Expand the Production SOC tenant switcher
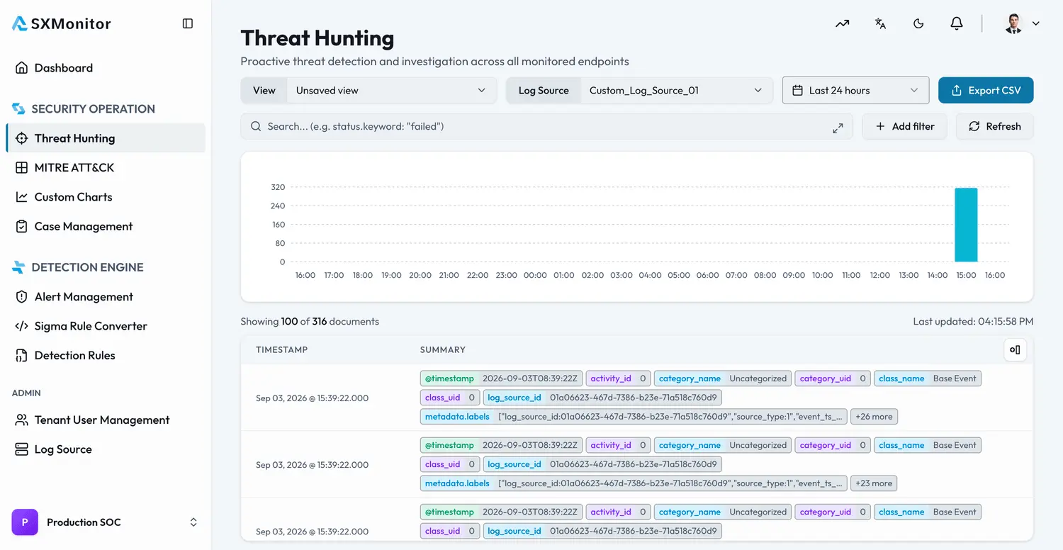The width and height of the screenshot is (1063, 550). [x=106, y=522]
